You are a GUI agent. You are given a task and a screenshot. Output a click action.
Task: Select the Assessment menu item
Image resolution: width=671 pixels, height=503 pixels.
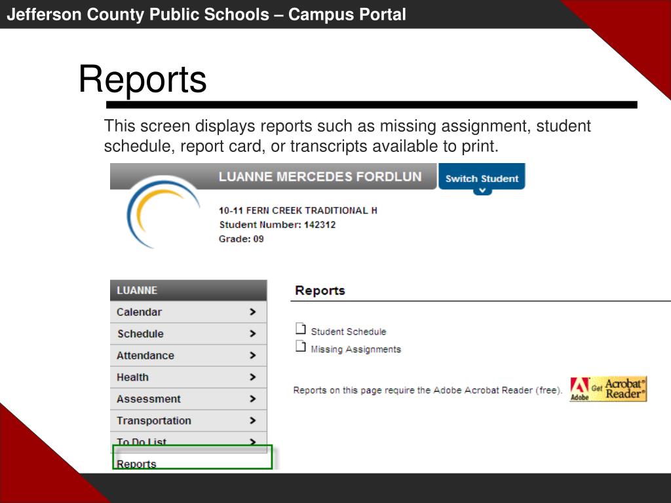[x=188, y=399]
